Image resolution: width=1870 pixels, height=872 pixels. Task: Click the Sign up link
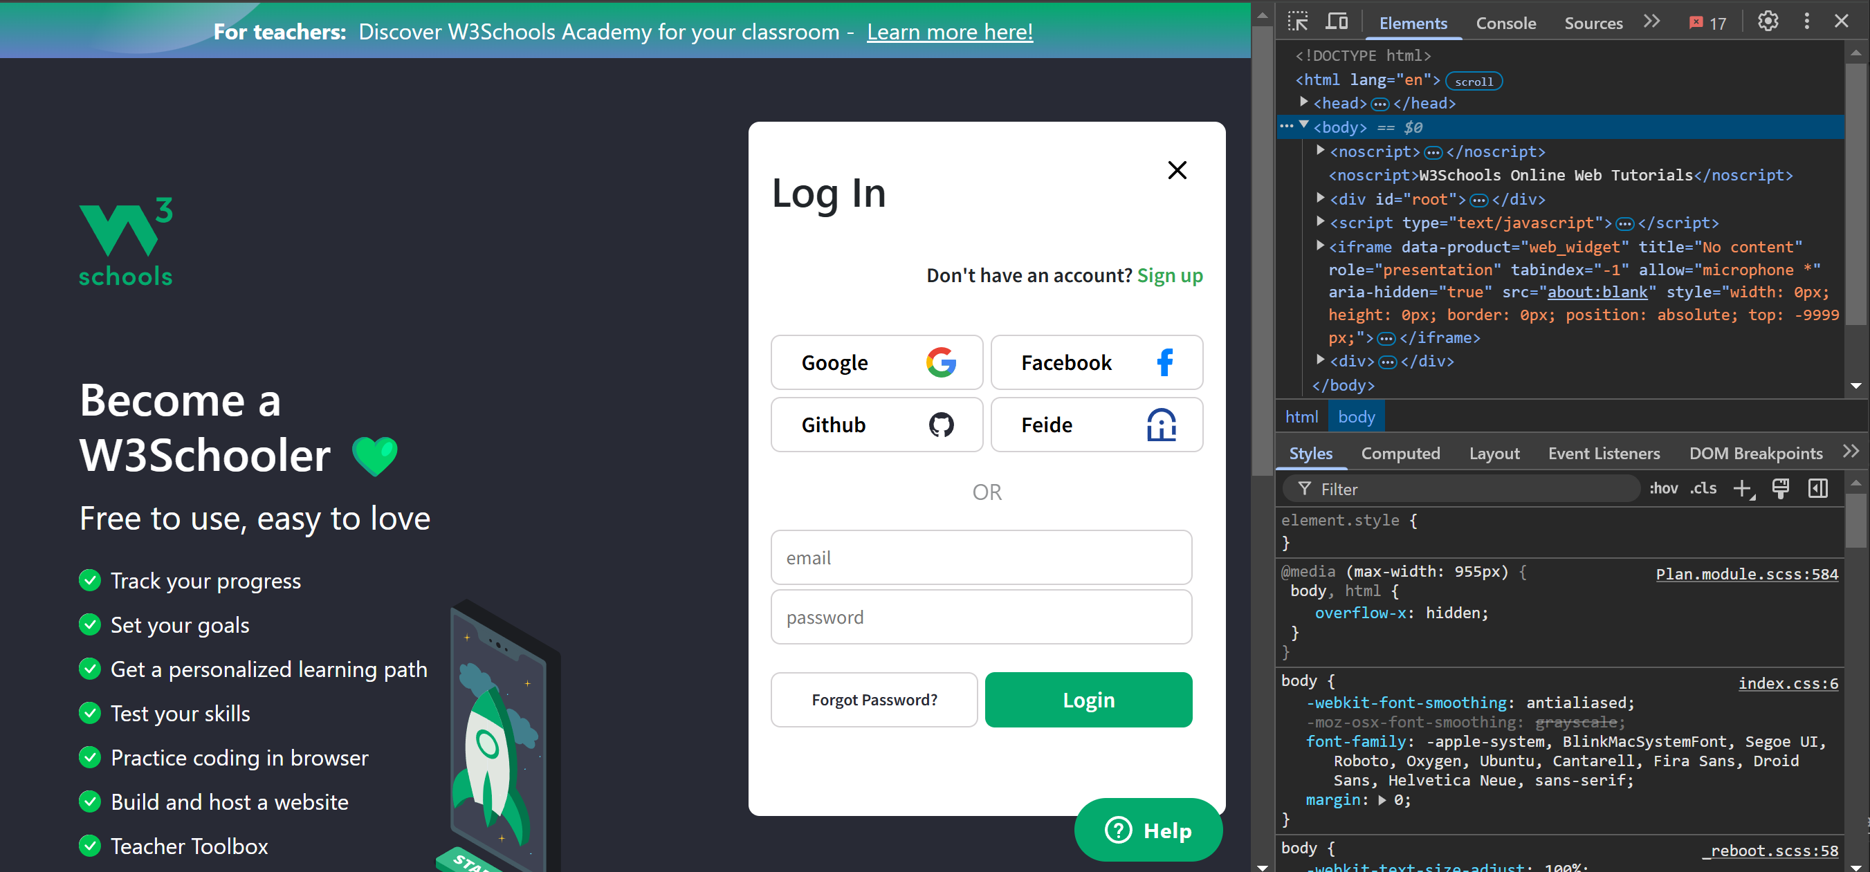tap(1169, 276)
